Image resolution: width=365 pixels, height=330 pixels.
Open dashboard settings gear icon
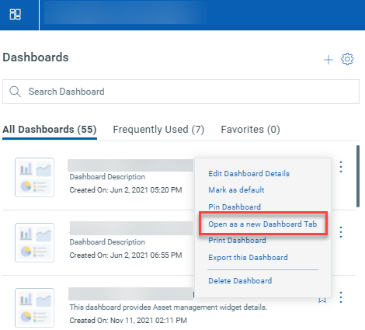point(347,59)
